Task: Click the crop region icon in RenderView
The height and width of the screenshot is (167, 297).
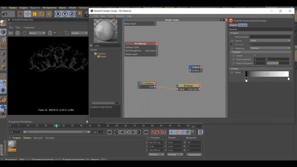Action: pyautogui.click(x=66, y=33)
